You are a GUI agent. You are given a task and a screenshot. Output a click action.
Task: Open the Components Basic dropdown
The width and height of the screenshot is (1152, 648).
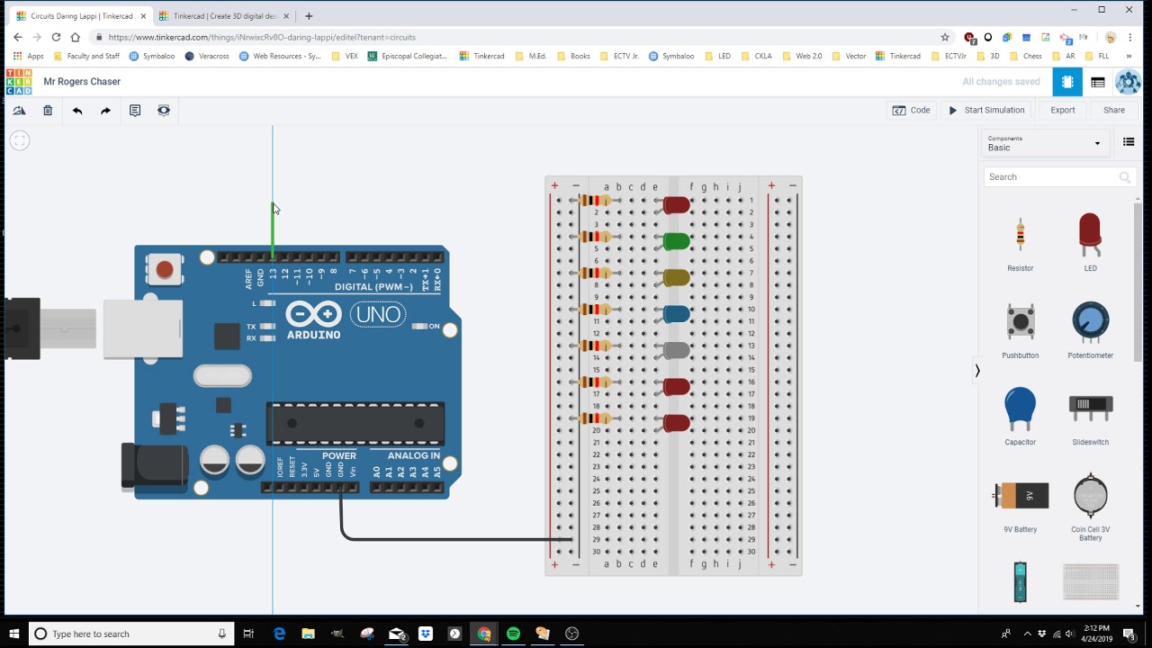(x=1044, y=143)
